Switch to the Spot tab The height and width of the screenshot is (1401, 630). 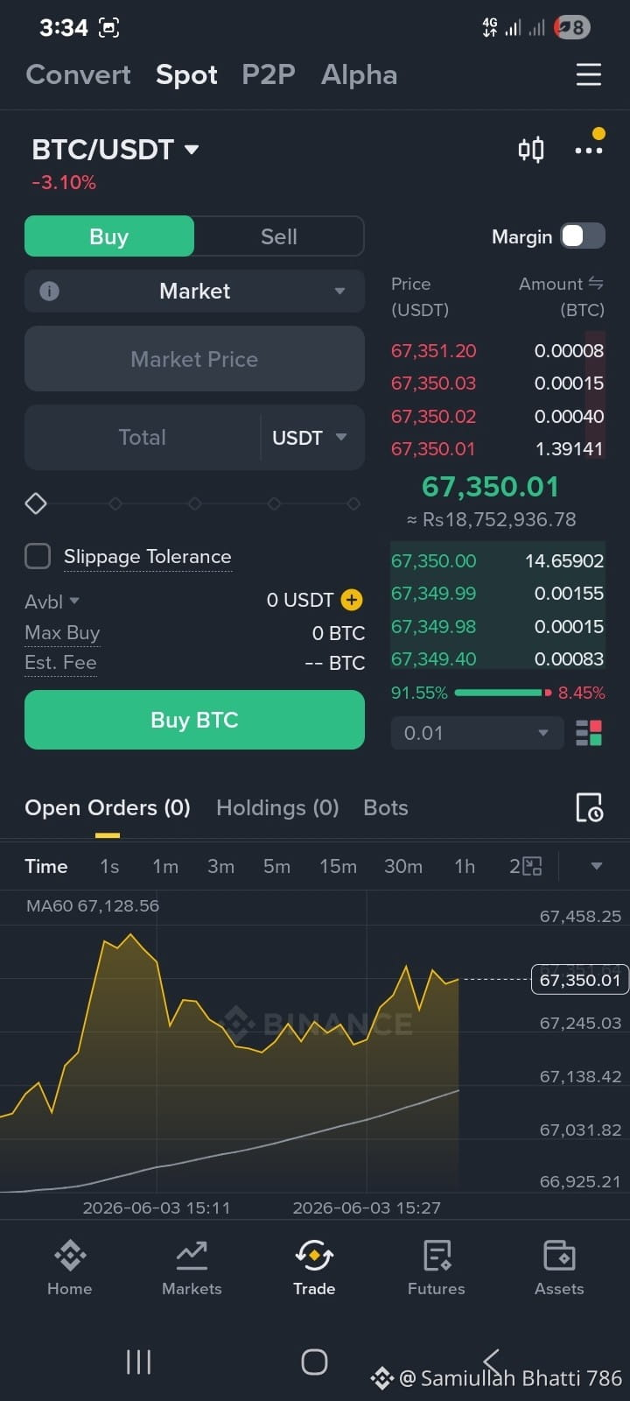pos(186,74)
